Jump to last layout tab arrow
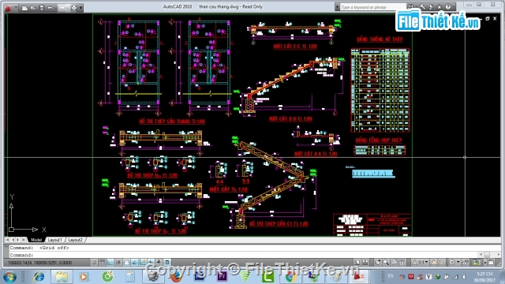Screen dimensions: 505x284 point(24,240)
